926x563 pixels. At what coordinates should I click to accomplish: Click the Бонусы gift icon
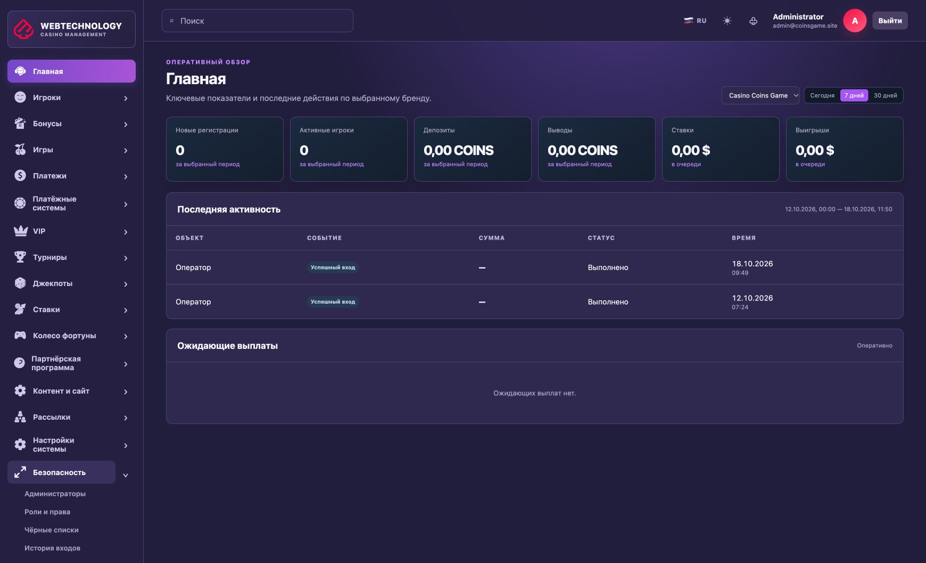[20, 124]
